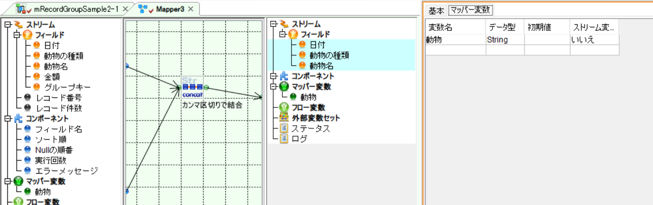Click the left ストリーム stream icon
Screen dimensions: 653x205
(18, 25)
